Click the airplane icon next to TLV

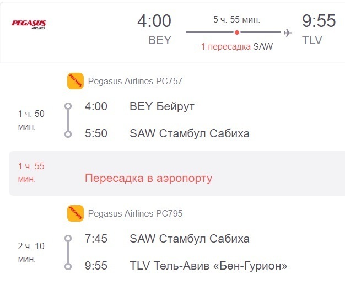point(288,33)
